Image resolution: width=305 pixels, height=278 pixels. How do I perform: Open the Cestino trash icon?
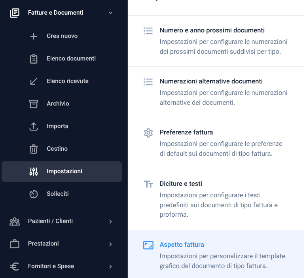point(34,149)
